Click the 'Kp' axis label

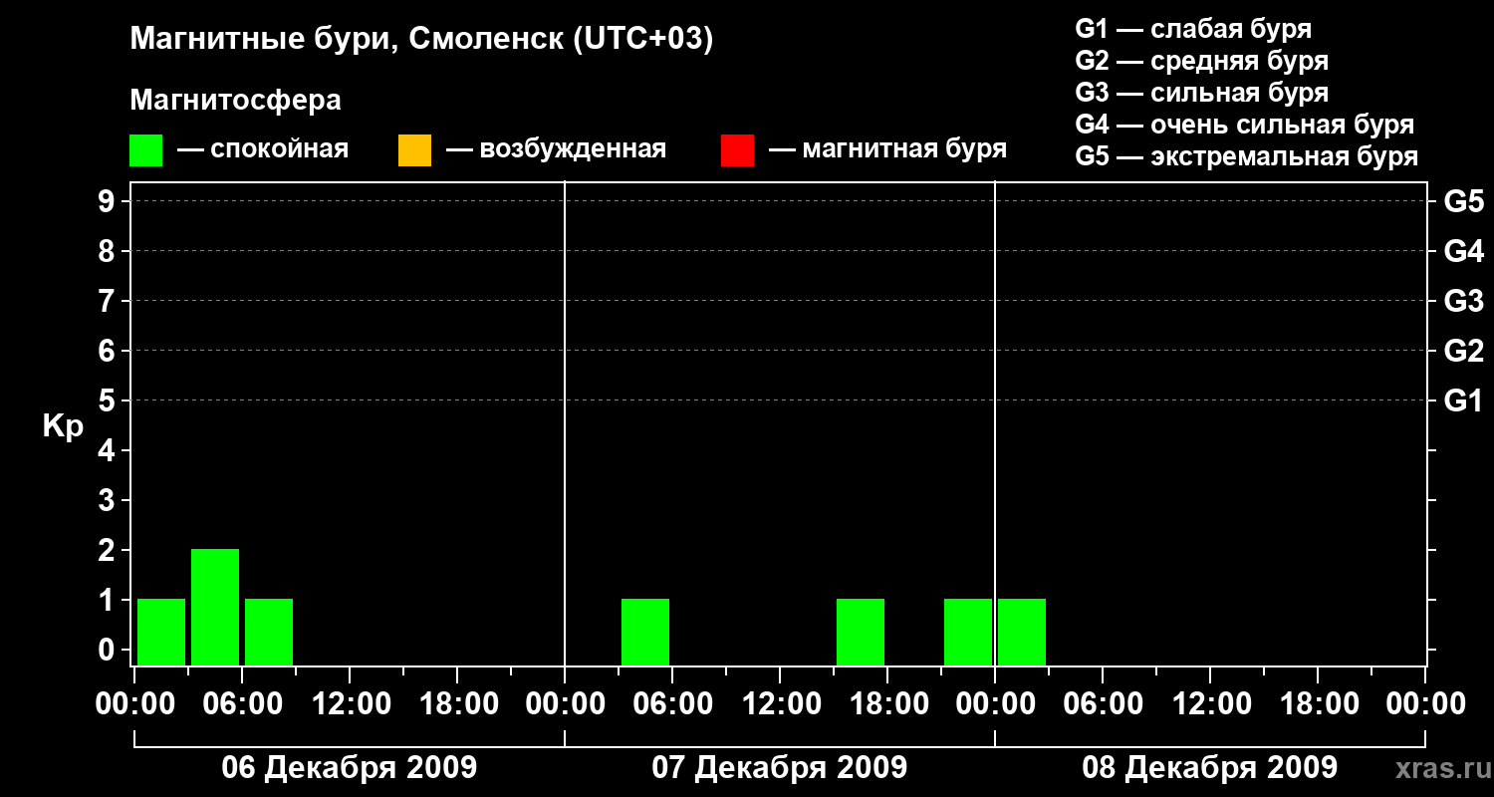pos(63,426)
